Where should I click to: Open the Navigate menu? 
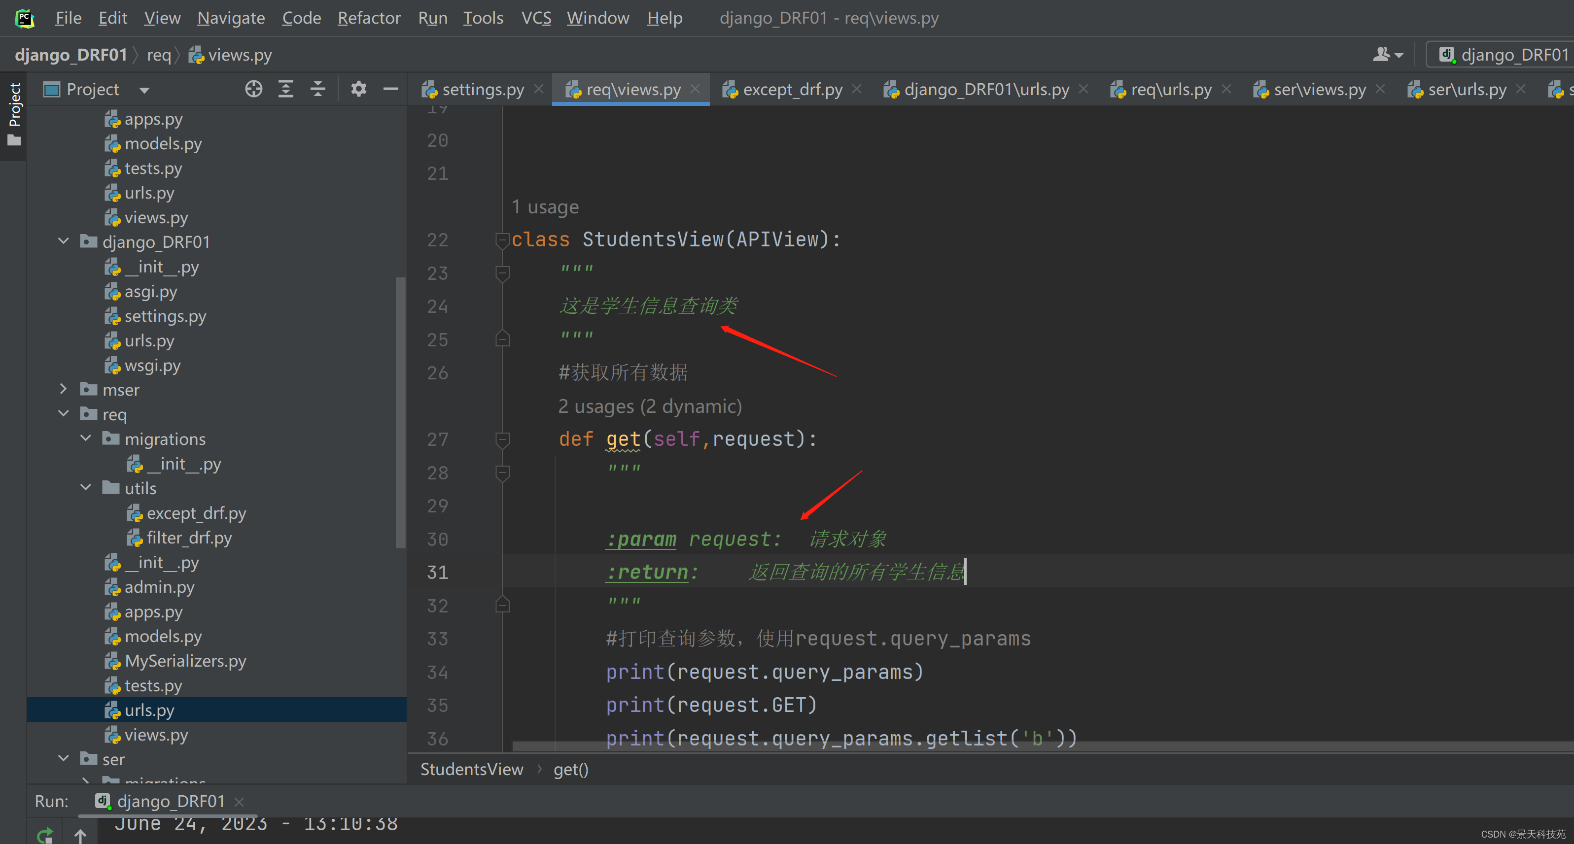[x=231, y=18]
